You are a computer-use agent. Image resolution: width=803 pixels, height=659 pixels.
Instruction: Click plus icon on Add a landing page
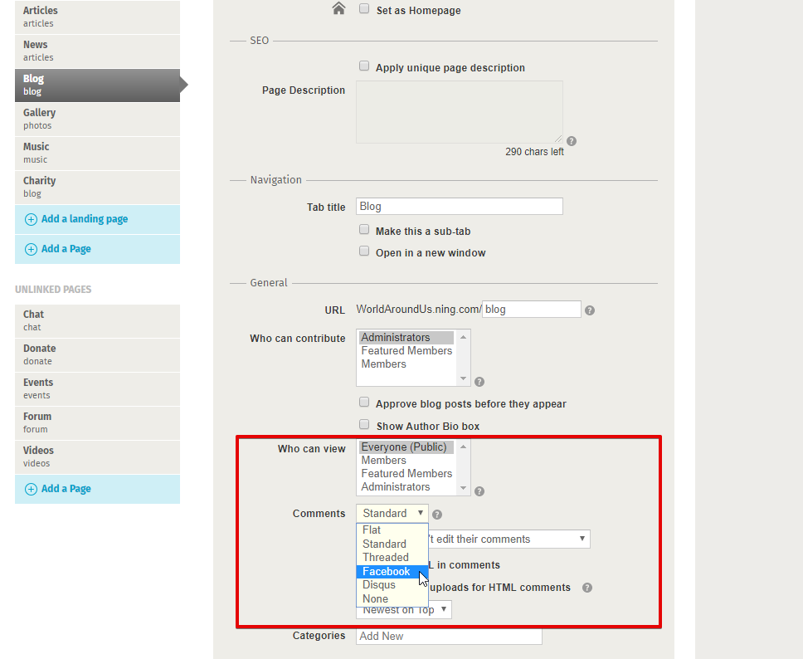tap(31, 220)
